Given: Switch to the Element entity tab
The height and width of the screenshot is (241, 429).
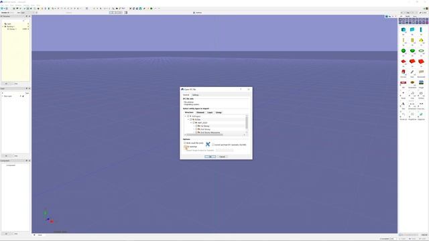Looking at the screenshot, I should point(200,112).
